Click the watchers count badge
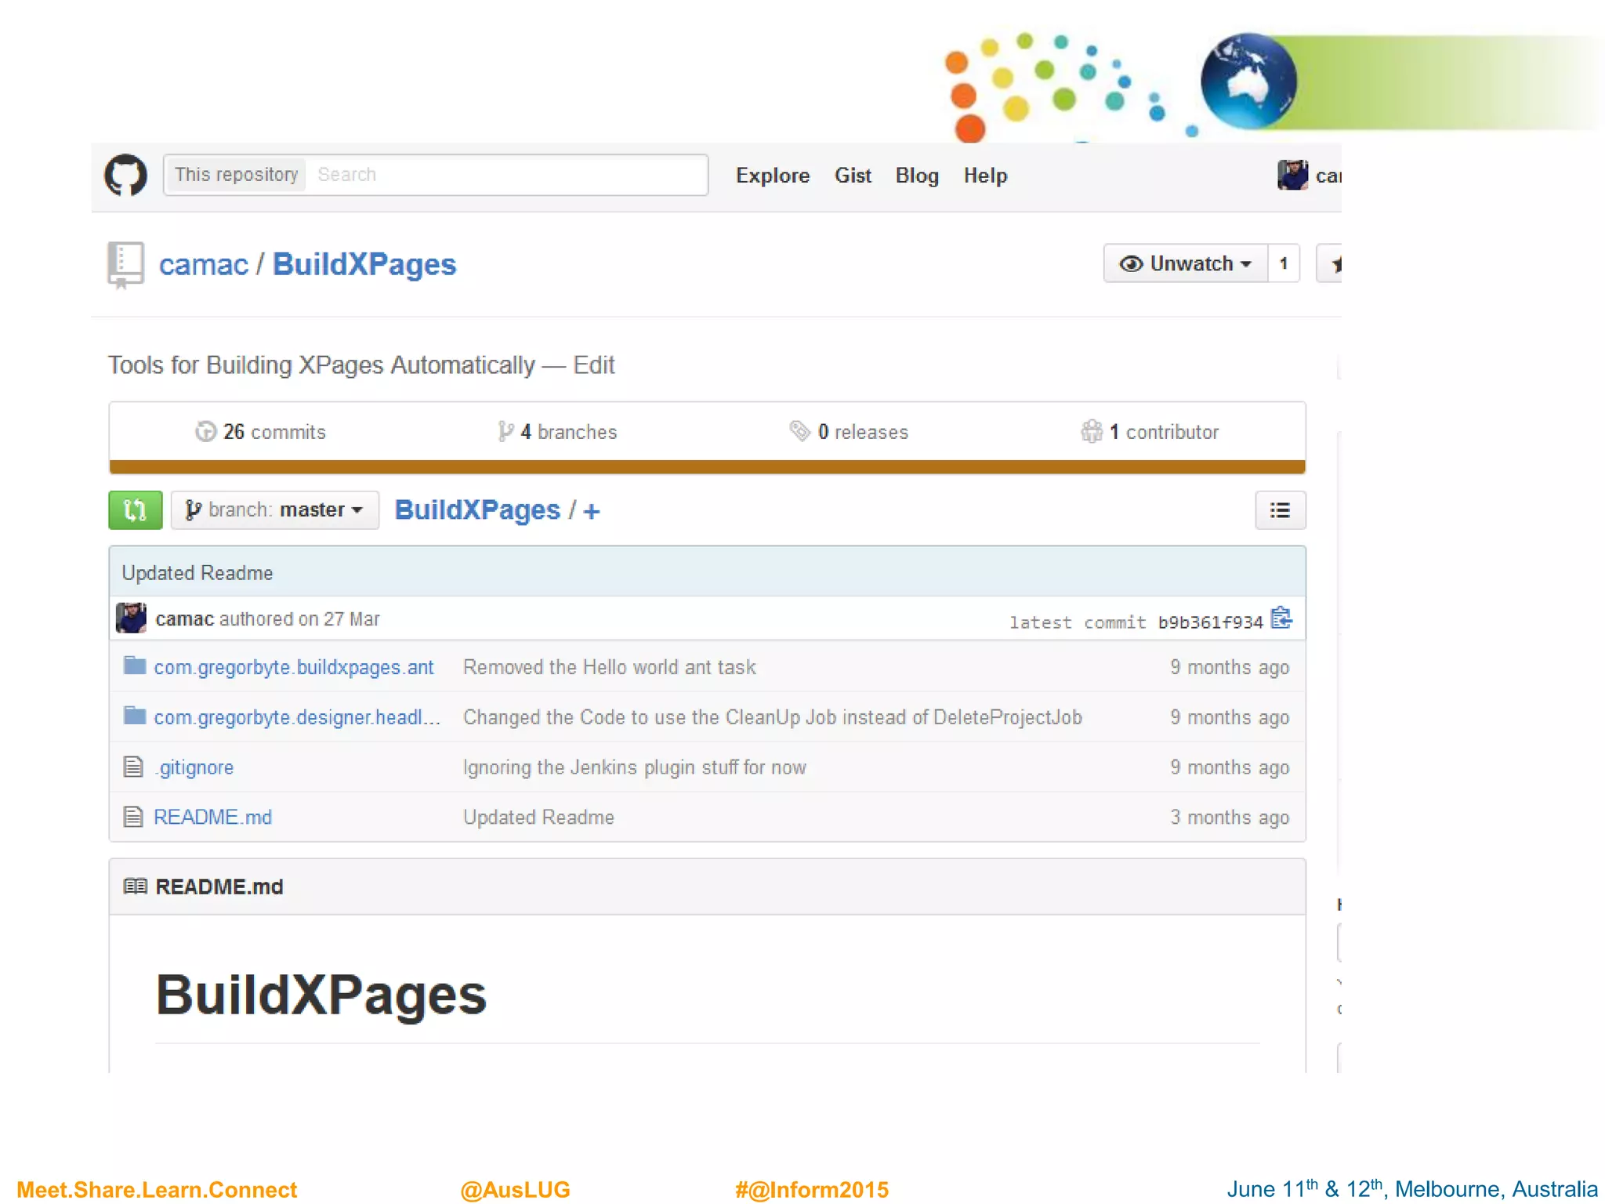 click(x=1283, y=264)
